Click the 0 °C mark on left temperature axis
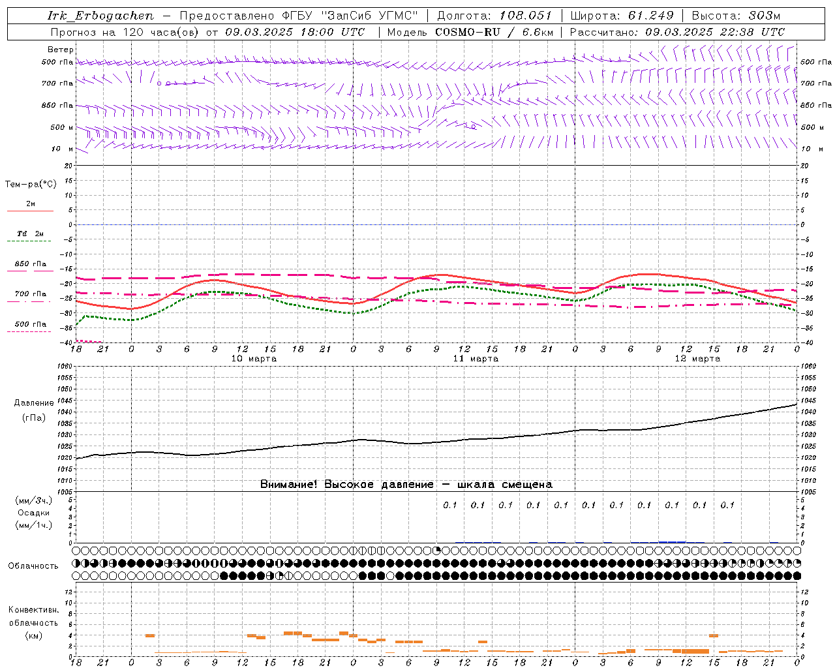835x668 pixels. [72, 225]
